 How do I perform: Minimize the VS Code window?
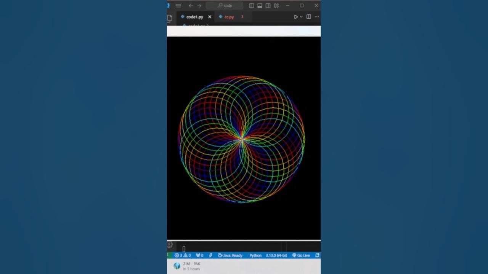click(x=287, y=6)
